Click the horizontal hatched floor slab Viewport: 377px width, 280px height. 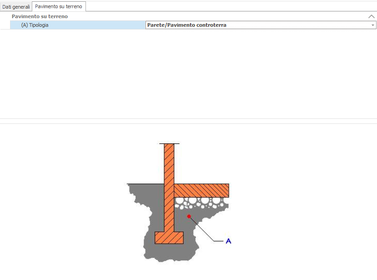click(x=201, y=190)
